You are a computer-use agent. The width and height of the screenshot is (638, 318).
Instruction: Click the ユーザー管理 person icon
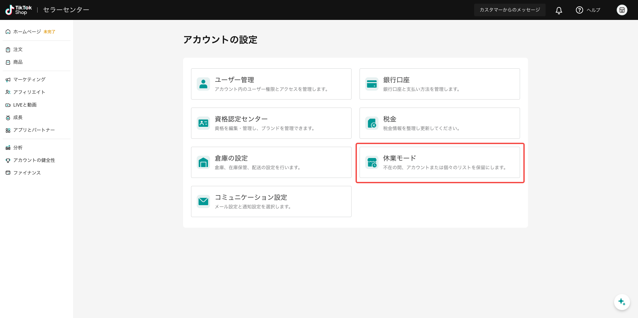pyautogui.click(x=203, y=84)
